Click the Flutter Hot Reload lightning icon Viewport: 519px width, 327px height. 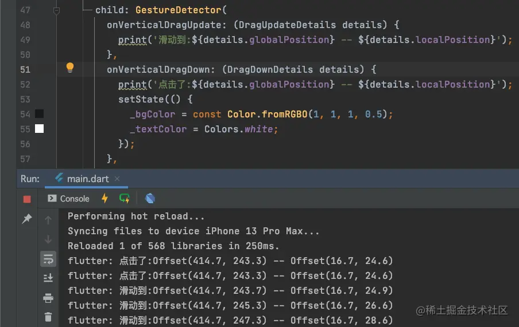(x=104, y=198)
